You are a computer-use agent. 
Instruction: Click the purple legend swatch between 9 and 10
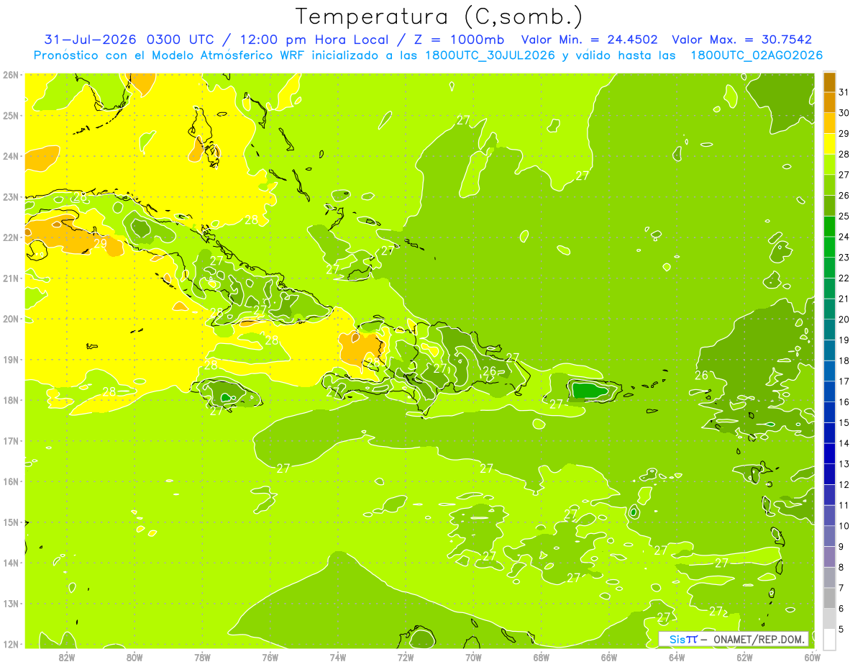[x=829, y=536]
